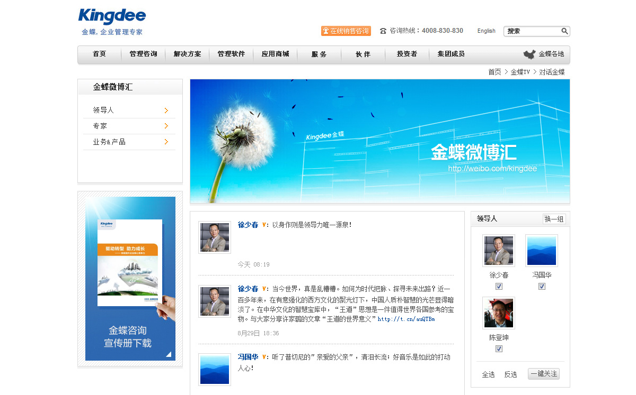Switch language to English

[x=486, y=31]
